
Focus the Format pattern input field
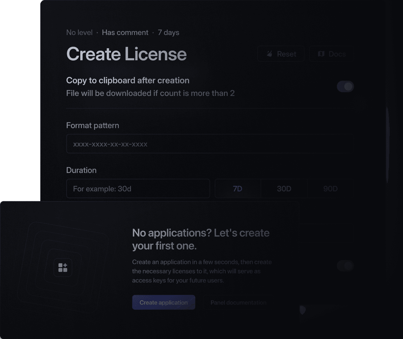(x=210, y=144)
